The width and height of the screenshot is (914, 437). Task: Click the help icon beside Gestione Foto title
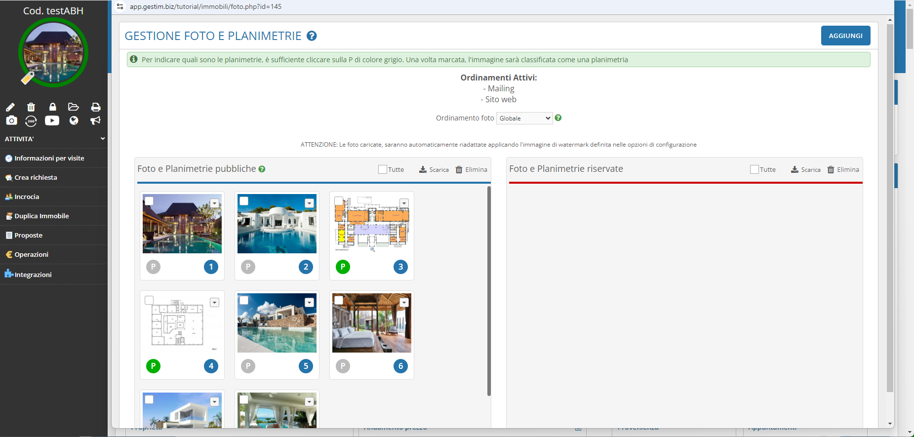312,36
